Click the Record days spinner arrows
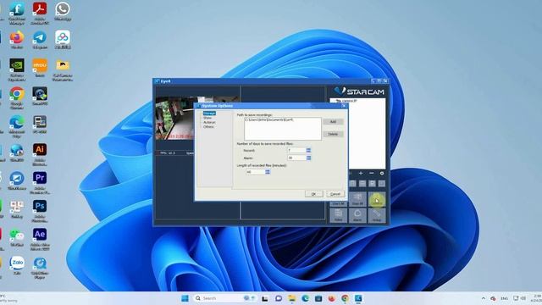Screen dimensions: 542x305 point(308,150)
